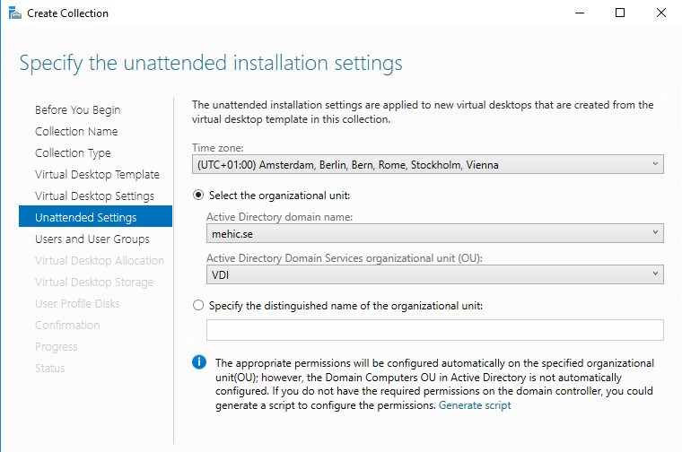
Task: Select the Virtual Desktop Settings step
Action: coord(94,196)
